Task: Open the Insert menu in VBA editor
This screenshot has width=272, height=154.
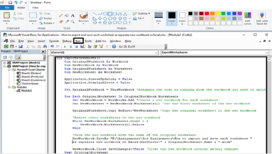Action: [x=41, y=41]
